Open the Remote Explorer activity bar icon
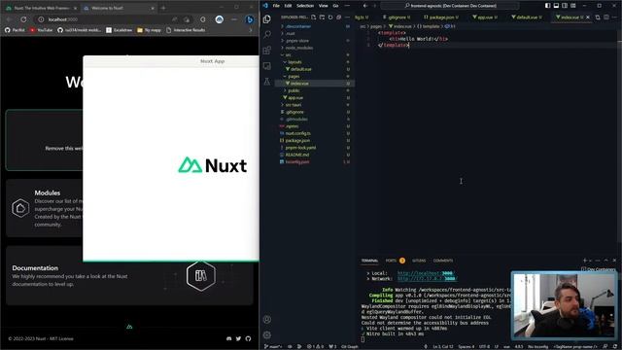This screenshot has height=350, width=622. [267, 66]
